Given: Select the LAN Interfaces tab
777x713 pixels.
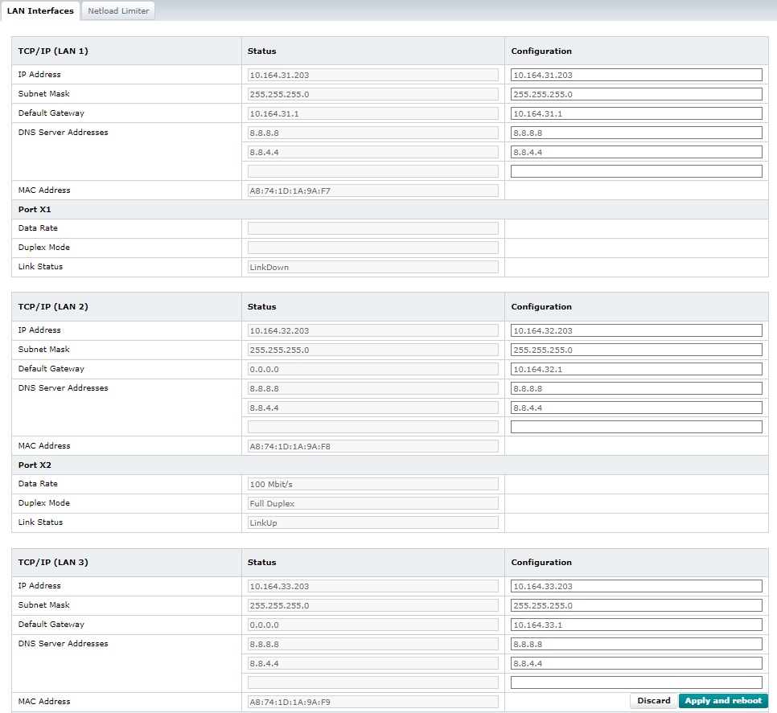Looking at the screenshot, I should 40,11.
